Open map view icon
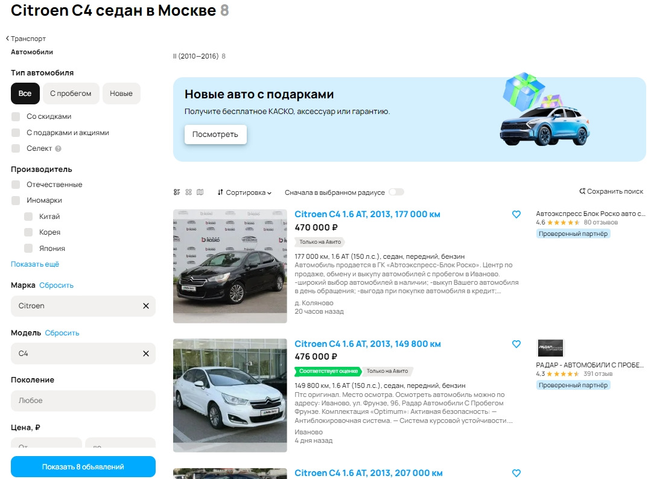This screenshot has height=479, width=651. tap(200, 192)
